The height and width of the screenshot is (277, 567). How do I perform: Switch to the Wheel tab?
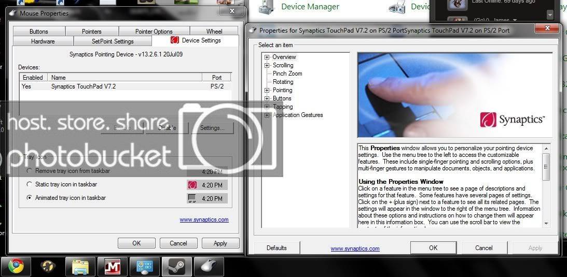pos(214,32)
